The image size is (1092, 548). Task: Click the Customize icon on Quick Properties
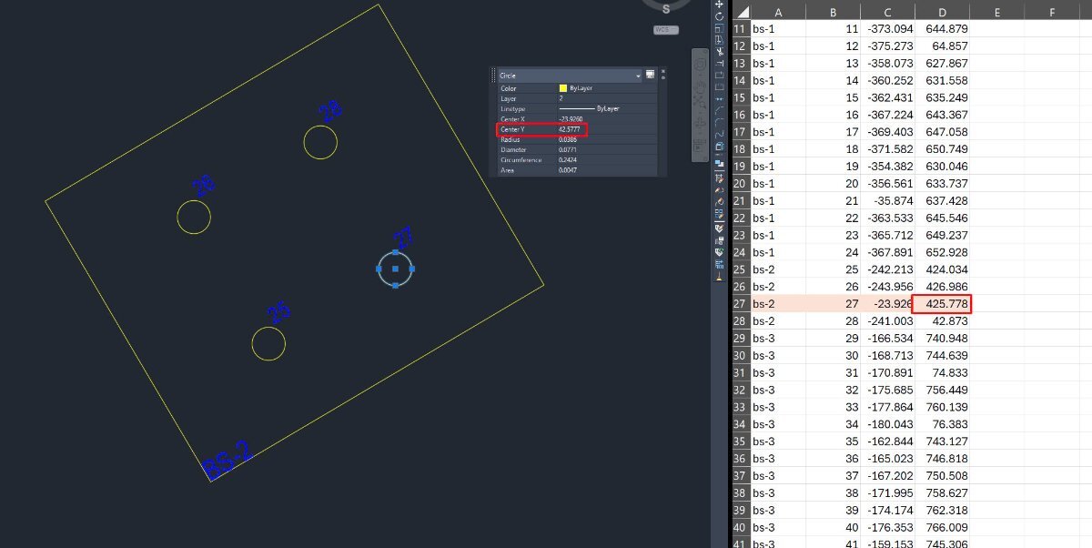click(x=650, y=75)
